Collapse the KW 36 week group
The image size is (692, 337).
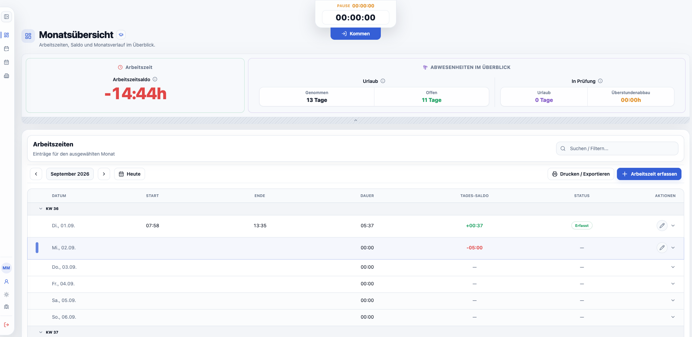(41, 209)
